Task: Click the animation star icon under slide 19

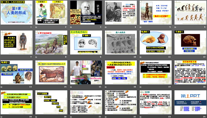Action: tap(2, 117)
